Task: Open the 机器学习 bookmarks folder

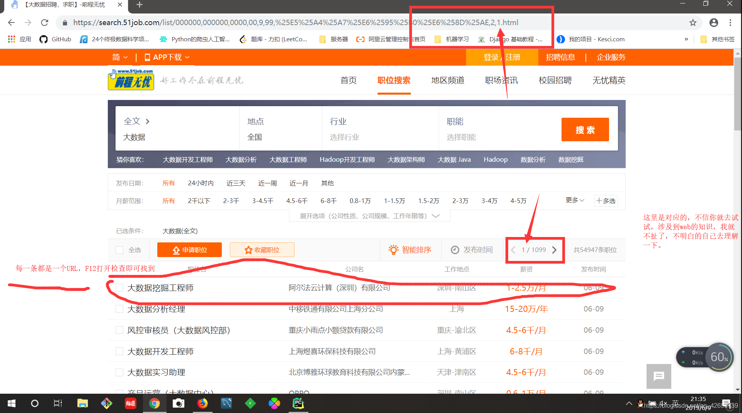Action: (452, 39)
